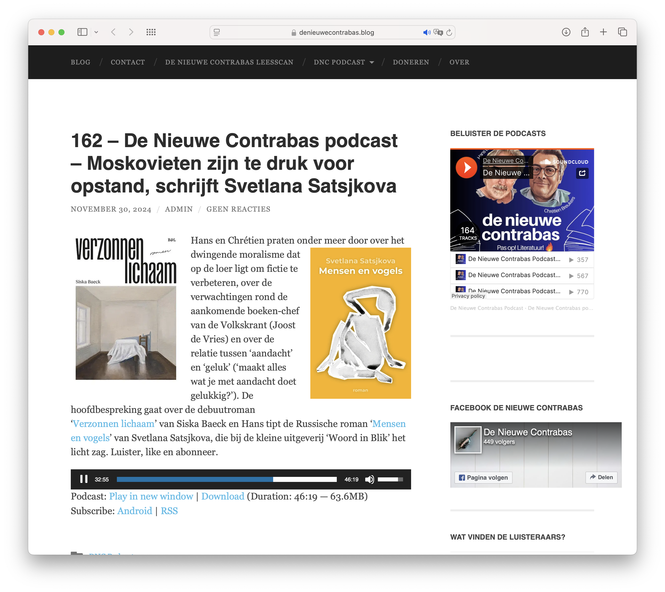Click the SoundCloud share icon
This screenshot has width=665, height=592.
[x=582, y=173]
